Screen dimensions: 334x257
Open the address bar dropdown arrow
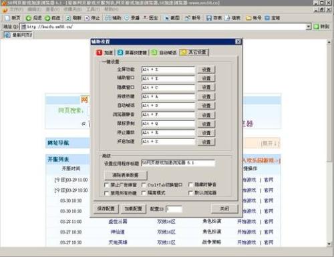pos(309,27)
